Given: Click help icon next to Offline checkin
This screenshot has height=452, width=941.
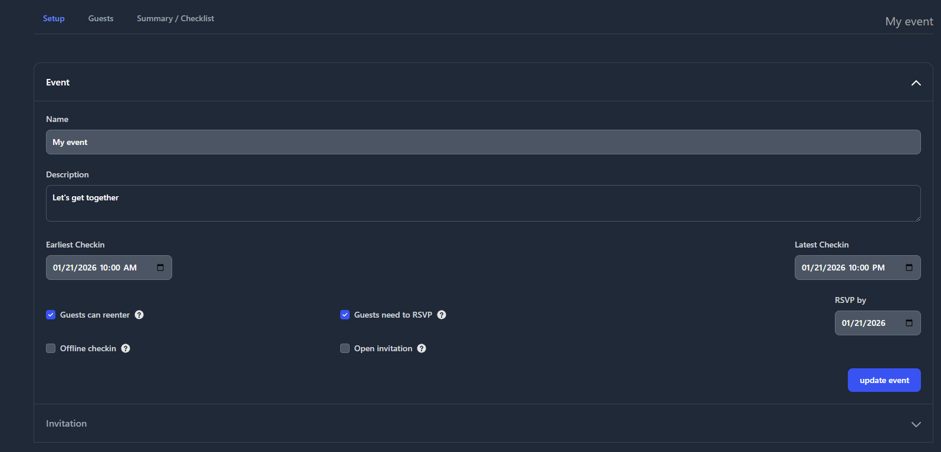Looking at the screenshot, I should click(126, 348).
